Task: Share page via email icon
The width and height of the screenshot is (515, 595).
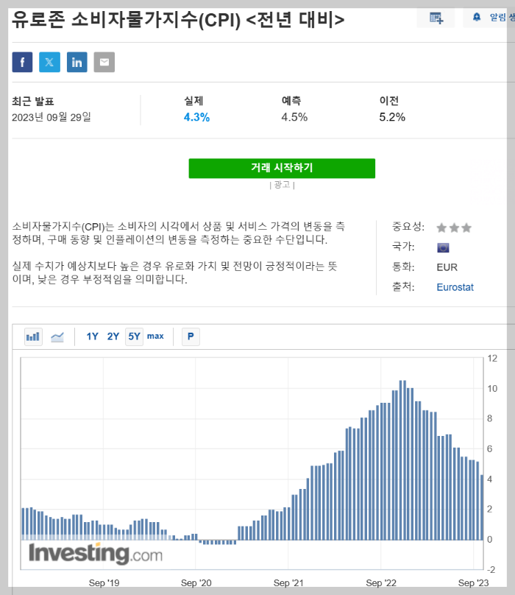Action: [x=104, y=63]
